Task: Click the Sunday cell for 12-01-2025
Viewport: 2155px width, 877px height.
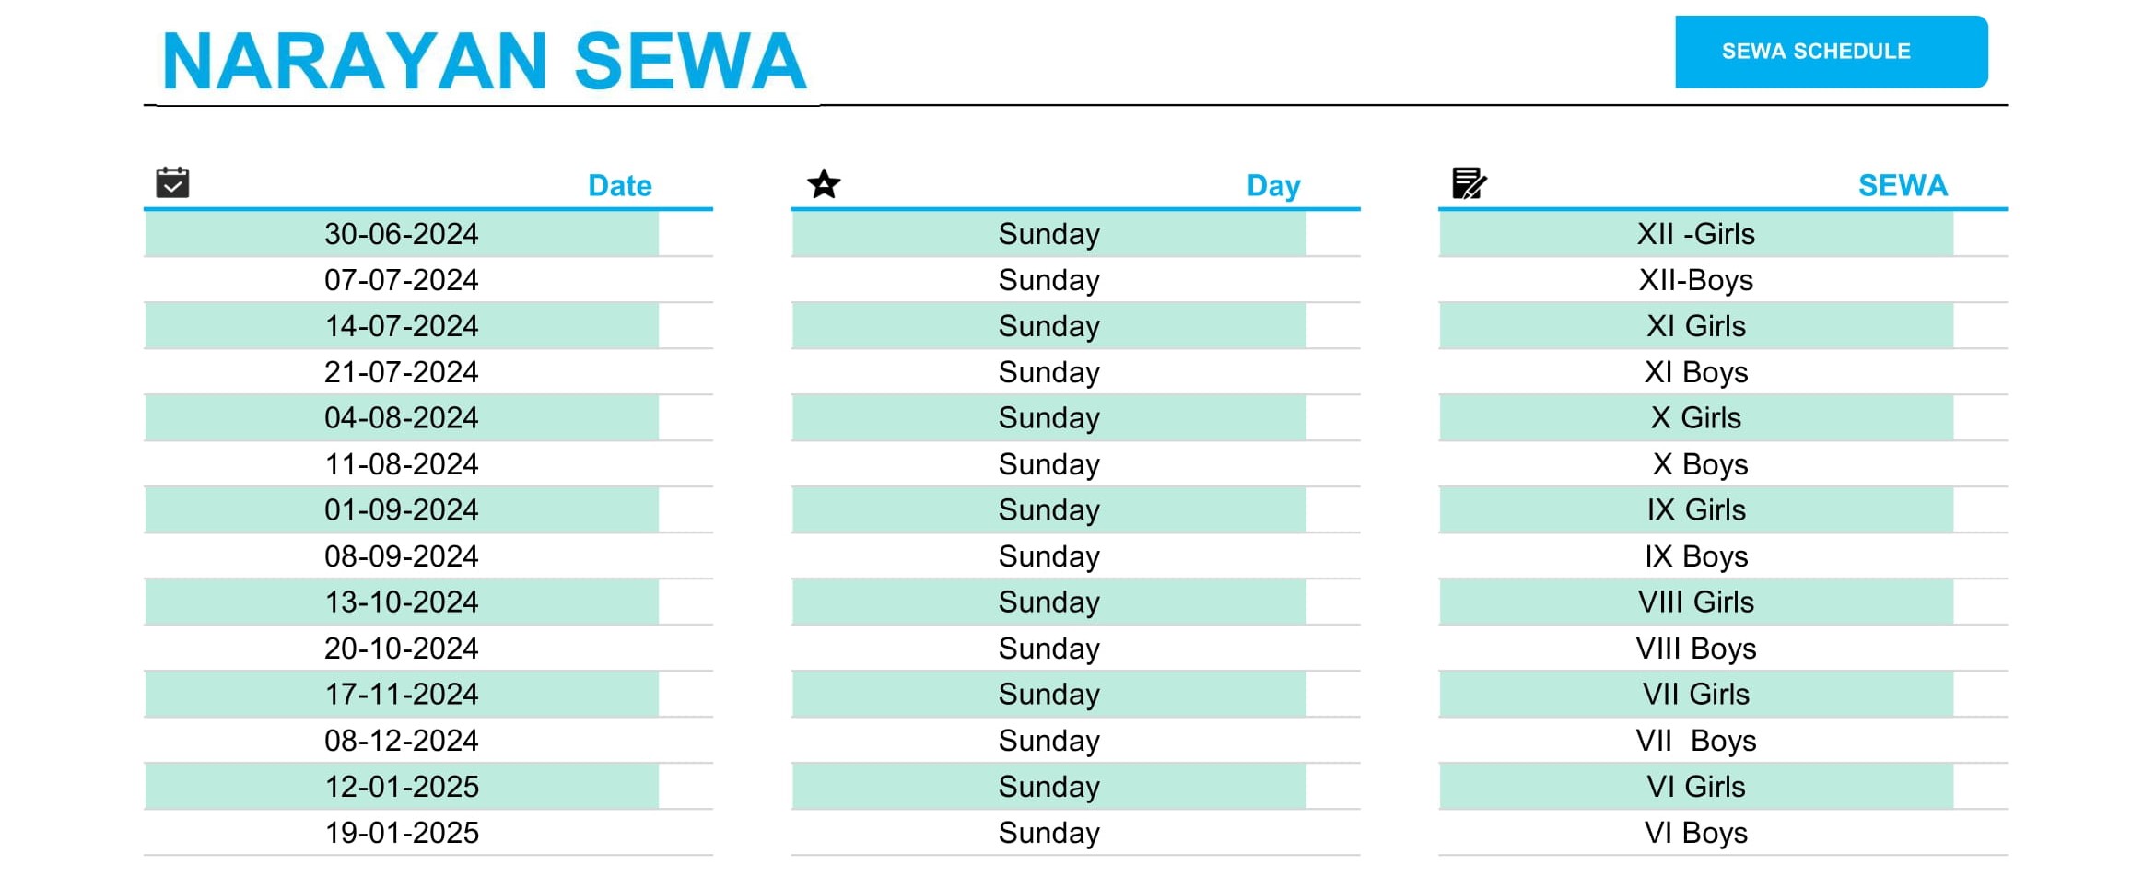Action: pyautogui.click(x=1048, y=787)
